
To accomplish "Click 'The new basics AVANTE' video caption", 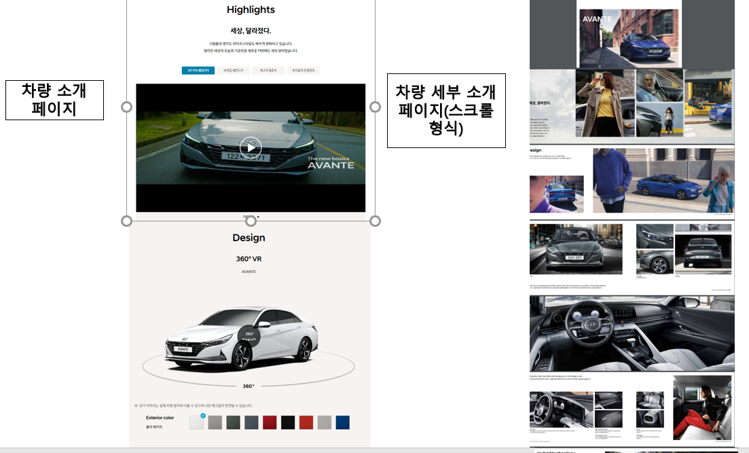I will [331, 163].
